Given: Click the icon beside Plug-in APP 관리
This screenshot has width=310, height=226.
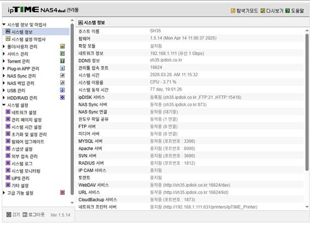Looking at the screenshot, I should pyautogui.click(x=62, y=68).
